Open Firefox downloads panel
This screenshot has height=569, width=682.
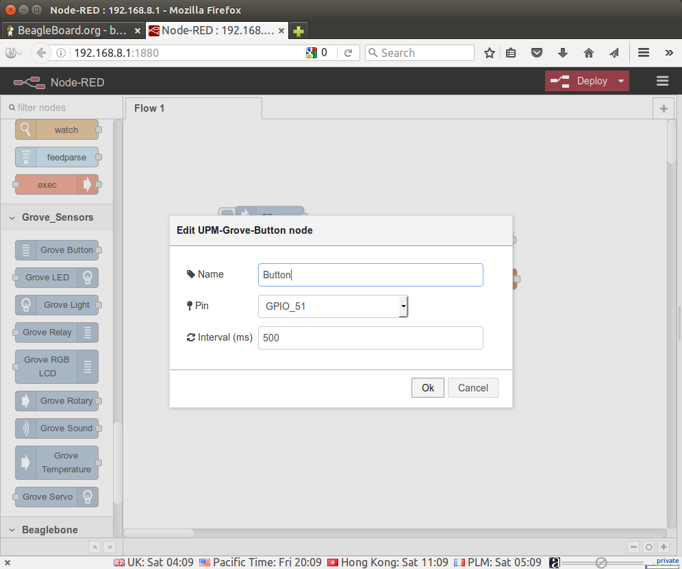(562, 53)
